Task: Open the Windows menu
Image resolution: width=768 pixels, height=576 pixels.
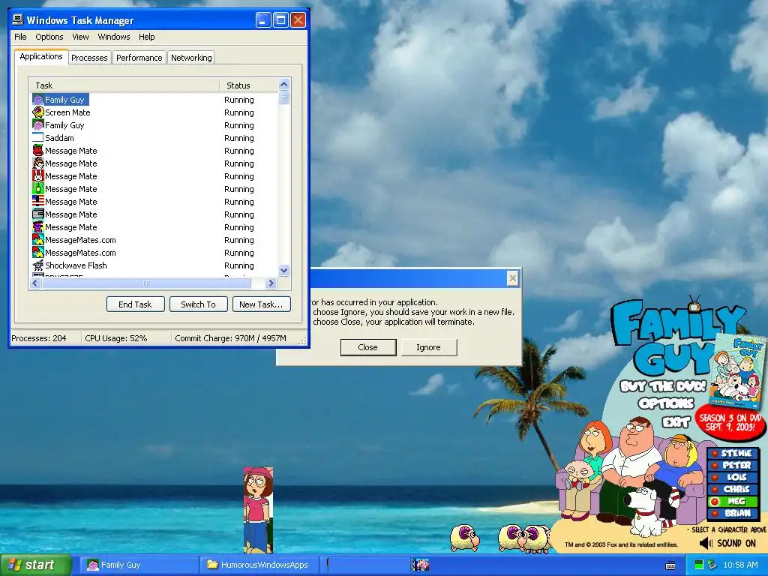Action: 114,37
